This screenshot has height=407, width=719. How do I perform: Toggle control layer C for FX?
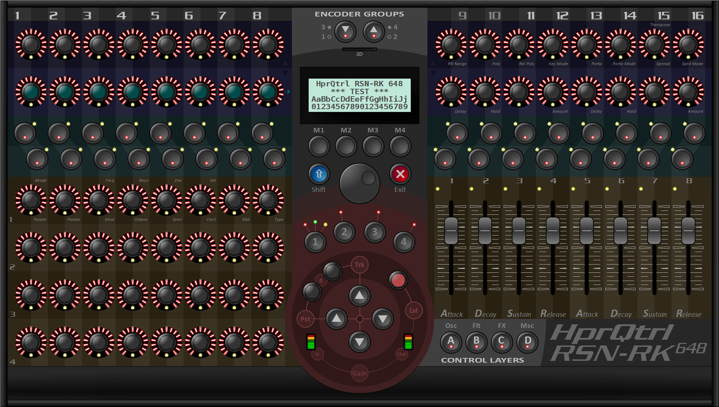pyautogui.click(x=502, y=342)
